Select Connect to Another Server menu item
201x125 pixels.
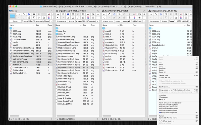click(x=168, y=118)
